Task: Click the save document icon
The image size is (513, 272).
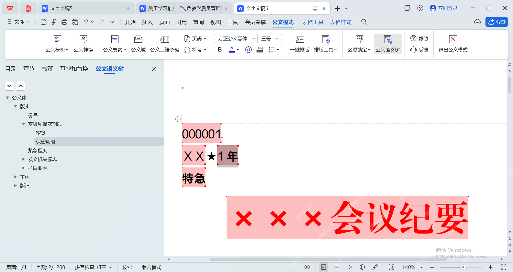Action: coord(44,22)
